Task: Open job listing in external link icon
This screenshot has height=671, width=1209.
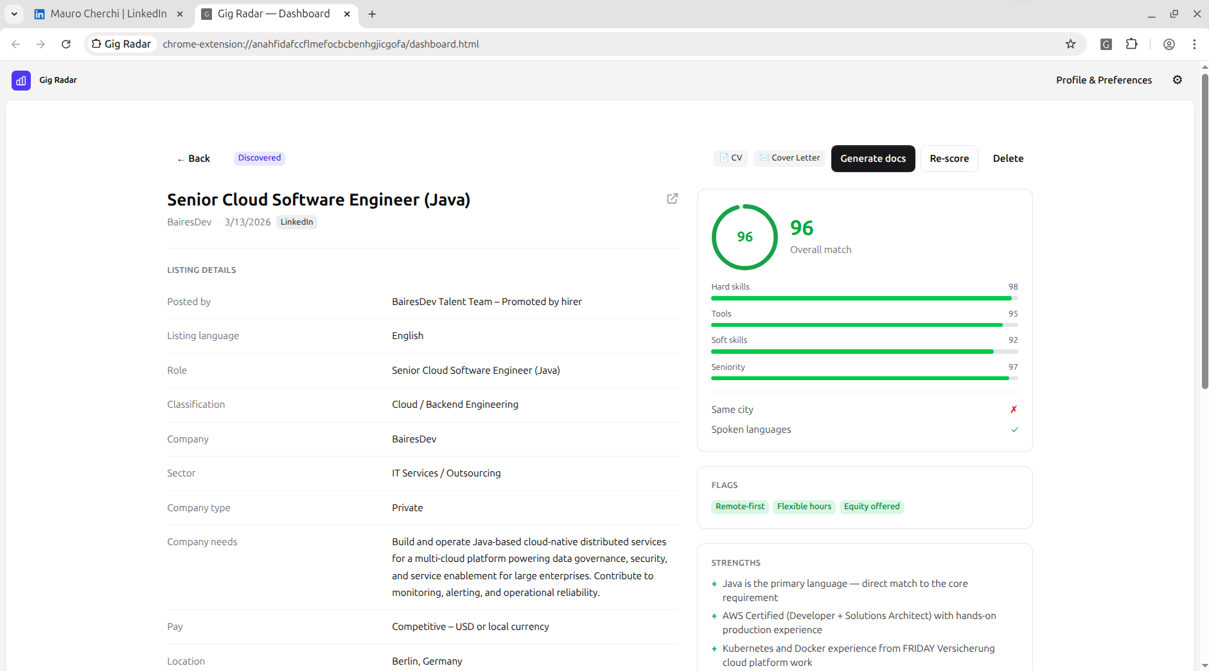Action: (672, 198)
